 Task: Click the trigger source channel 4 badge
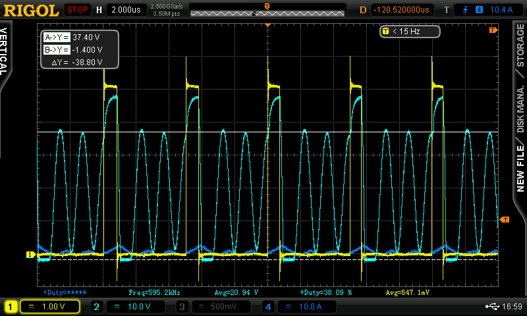pyautogui.click(x=478, y=10)
